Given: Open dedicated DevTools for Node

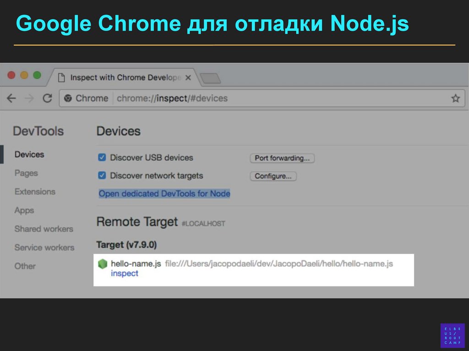Looking at the screenshot, I should (x=164, y=194).
